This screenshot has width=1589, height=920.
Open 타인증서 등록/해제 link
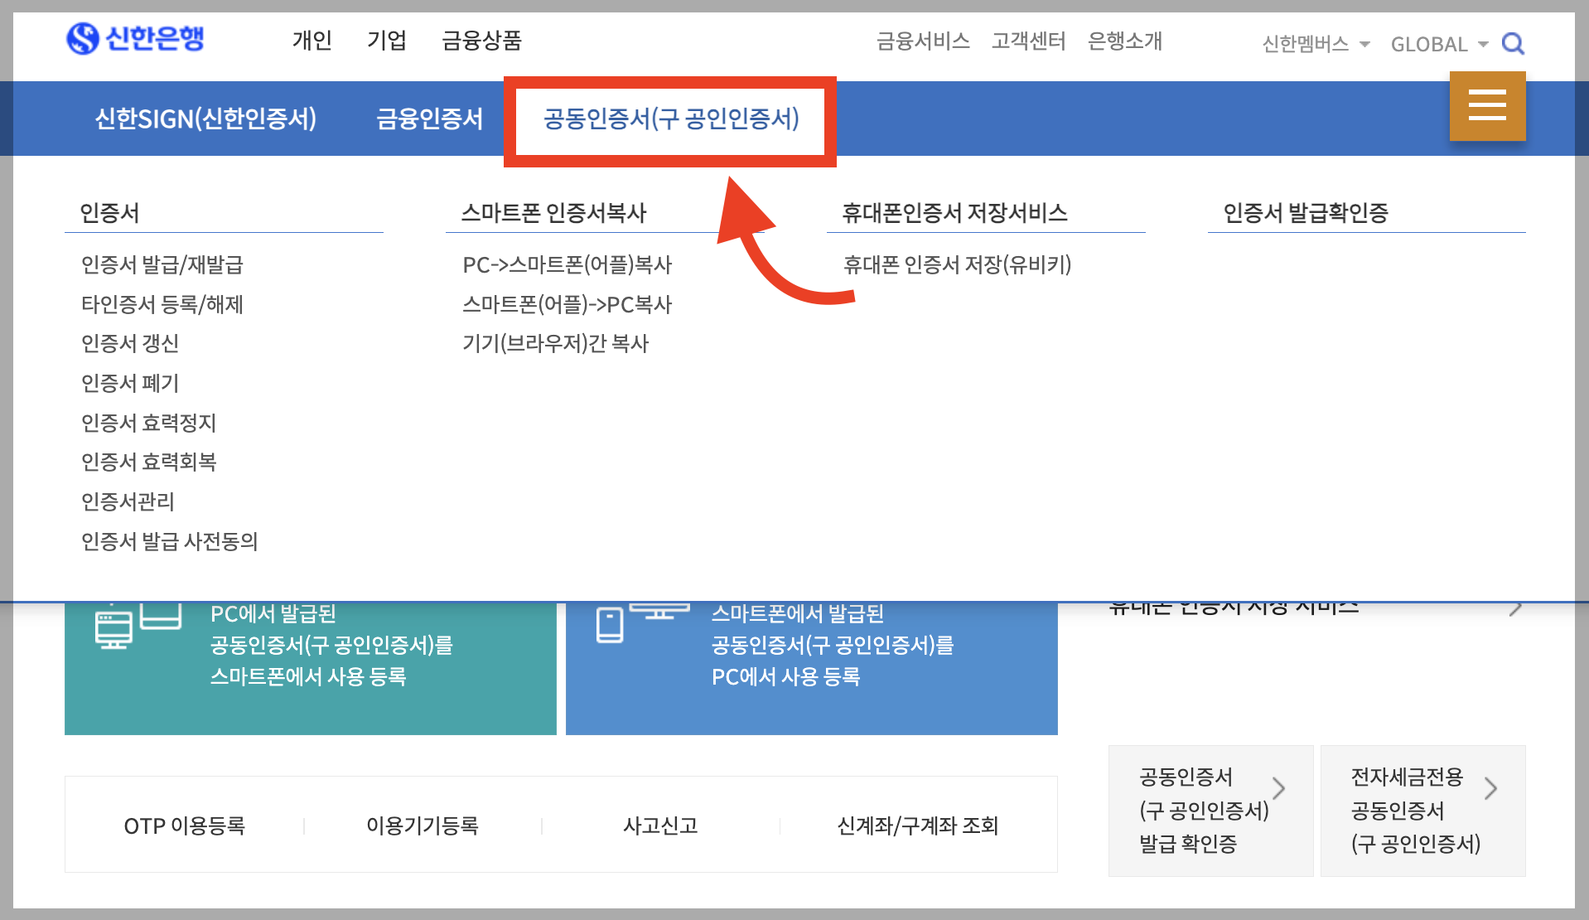(x=162, y=304)
